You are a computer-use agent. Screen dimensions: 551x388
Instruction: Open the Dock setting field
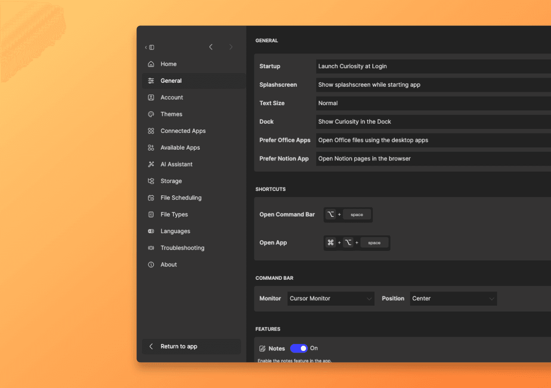click(x=433, y=122)
